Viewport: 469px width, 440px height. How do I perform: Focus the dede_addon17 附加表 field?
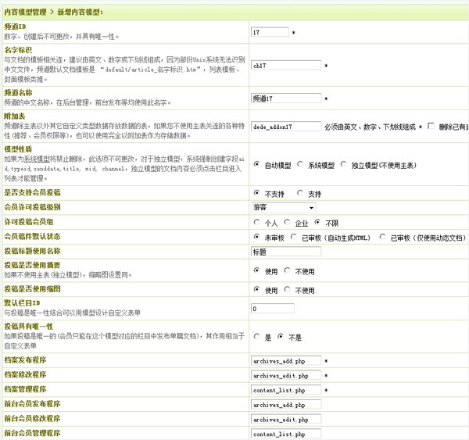tap(285, 126)
